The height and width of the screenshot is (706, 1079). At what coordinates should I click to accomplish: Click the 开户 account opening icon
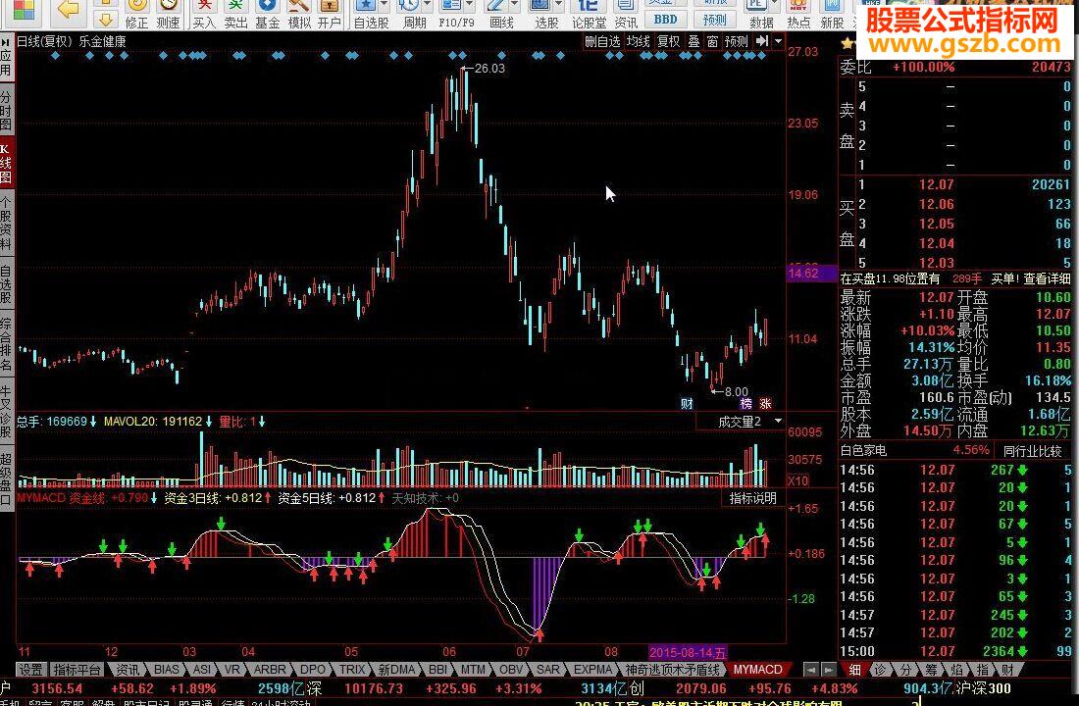330,15
